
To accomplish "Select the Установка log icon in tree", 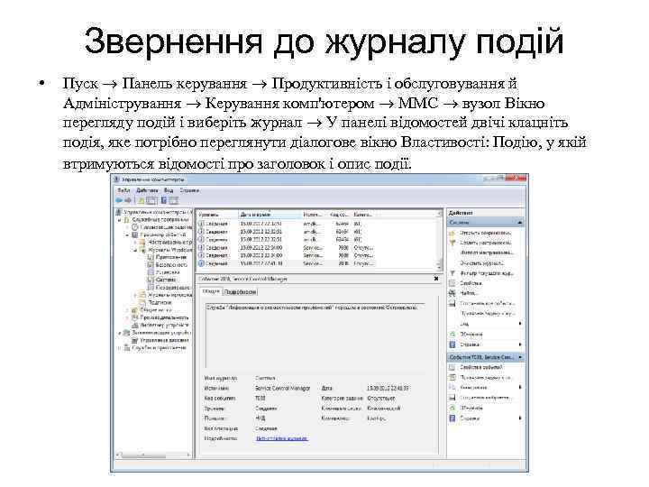I will [x=151, y=272].
